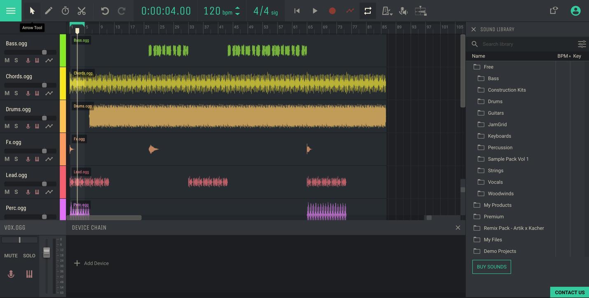This screenshot has height=298, width=589.
Task: Click Drums.ogg track volume slider
Action: click(30, 118)
